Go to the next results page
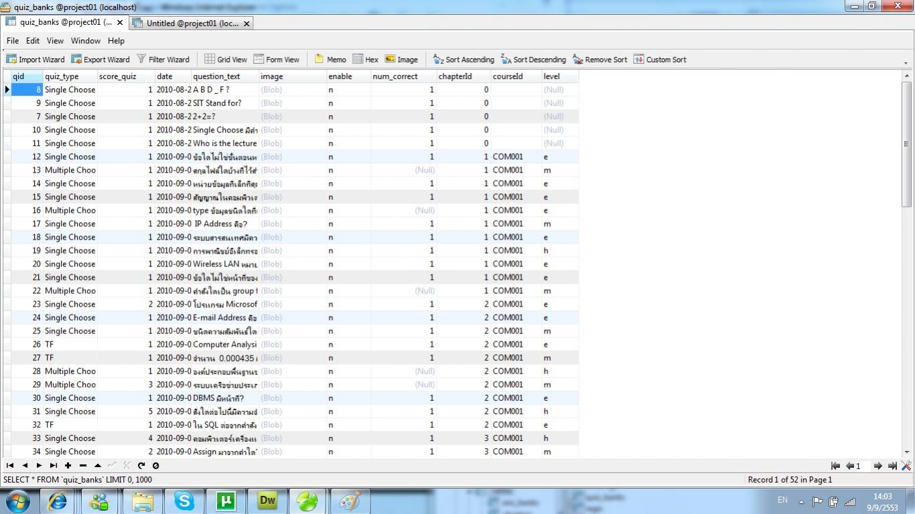915x514 pixels. click(x=878, y=466)
